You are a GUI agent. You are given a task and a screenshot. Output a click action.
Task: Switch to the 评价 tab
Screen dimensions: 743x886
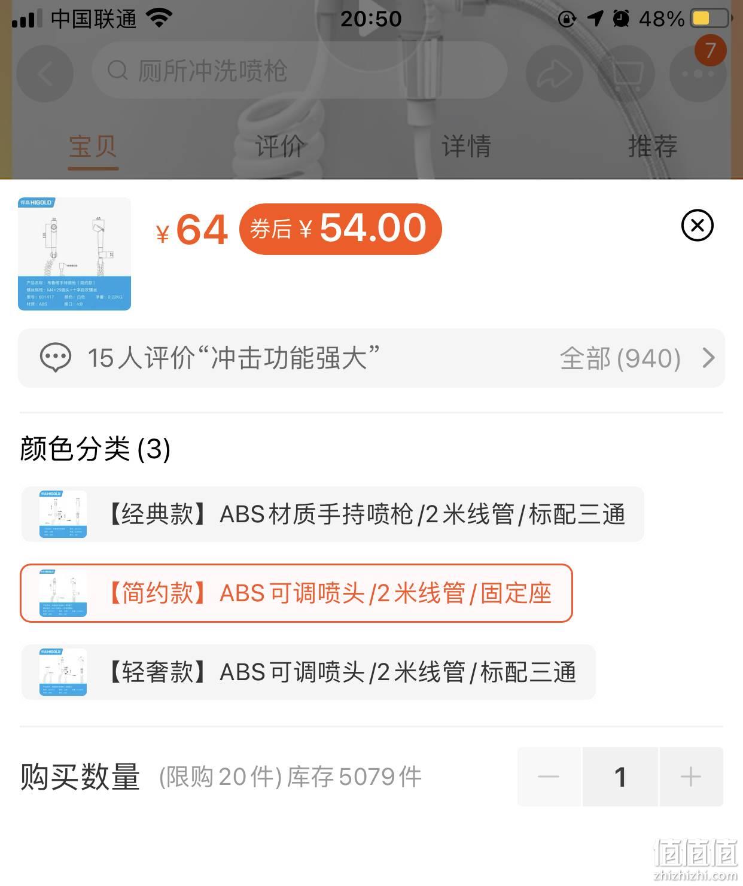pos(279,146)
